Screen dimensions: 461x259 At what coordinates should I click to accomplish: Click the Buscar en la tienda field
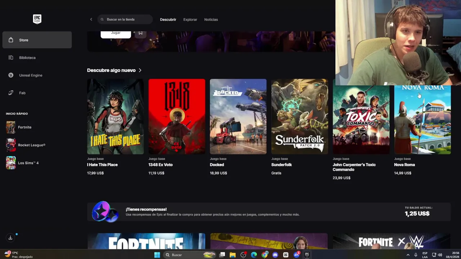tap(125, 19)
